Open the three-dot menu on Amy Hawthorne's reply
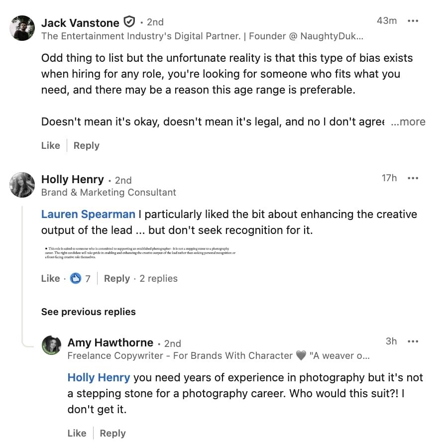 pyautogui.click(x=413, y=341)
